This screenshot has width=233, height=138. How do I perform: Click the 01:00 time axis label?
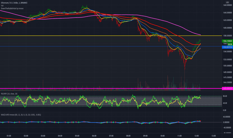(9, 136)
